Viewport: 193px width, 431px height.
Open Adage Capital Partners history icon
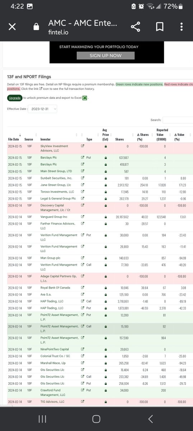tap(83, 276)
